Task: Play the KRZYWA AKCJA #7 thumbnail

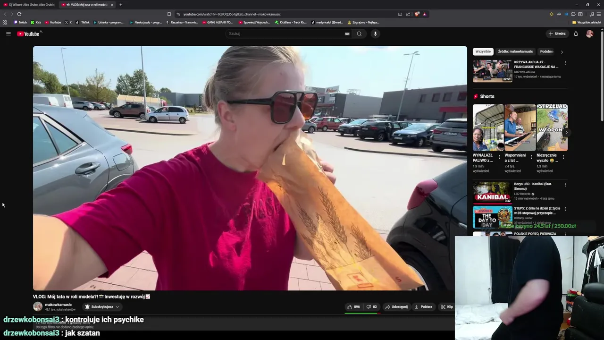Action: 492,71
